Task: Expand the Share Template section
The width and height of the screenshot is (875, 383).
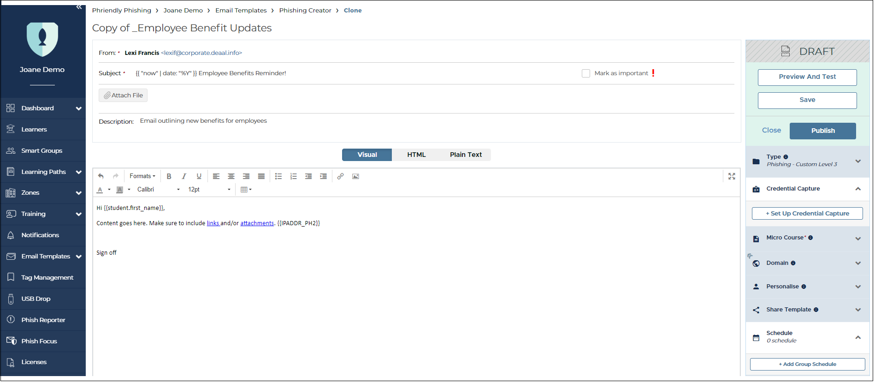Action: [859, 310]
